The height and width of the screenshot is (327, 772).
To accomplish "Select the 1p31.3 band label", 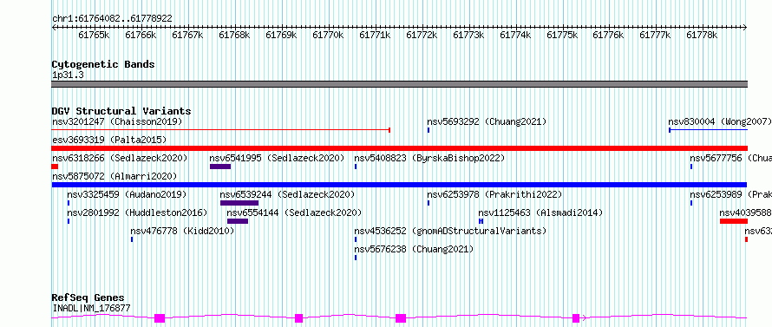I will (68, 75).
